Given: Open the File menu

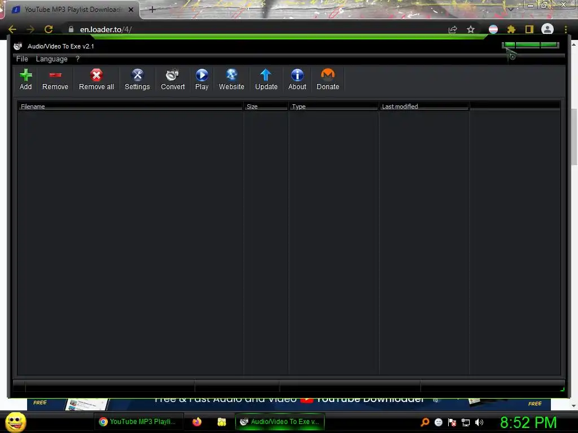Looking at the screenshot, I should (22, 59).
